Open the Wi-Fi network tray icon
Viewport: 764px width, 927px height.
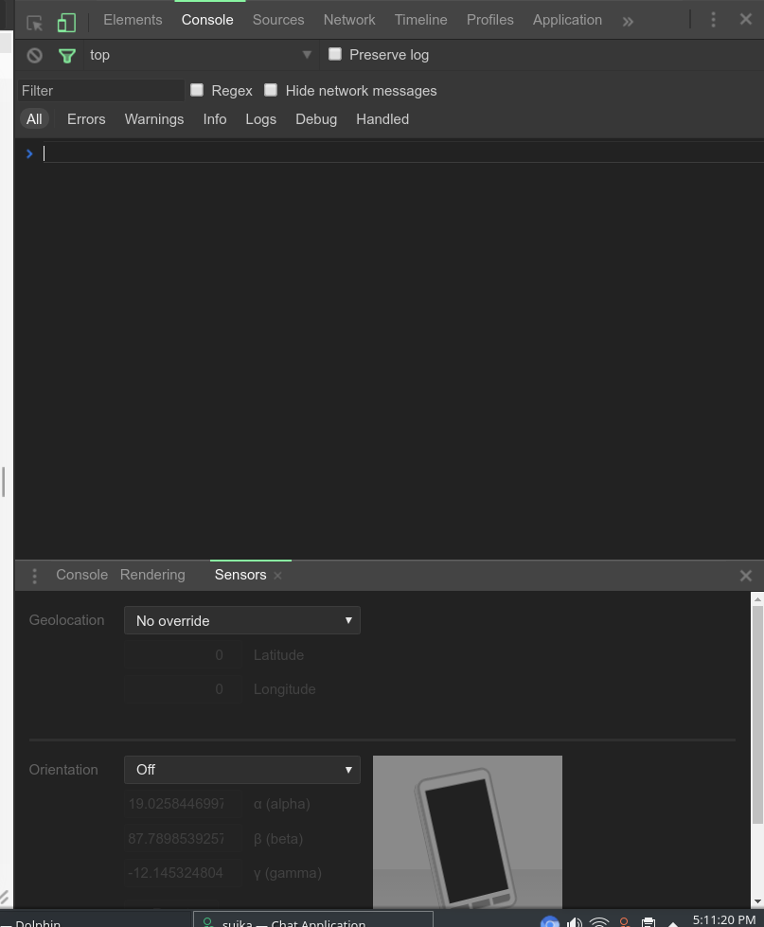tap(599, 921)
